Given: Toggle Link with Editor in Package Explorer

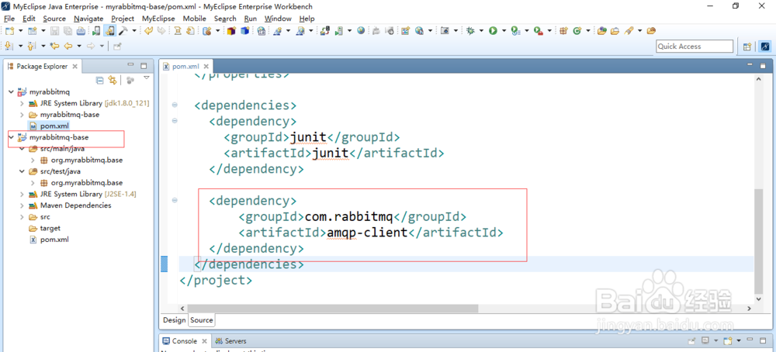Looking at the screenshot, I should pos(113,80).
